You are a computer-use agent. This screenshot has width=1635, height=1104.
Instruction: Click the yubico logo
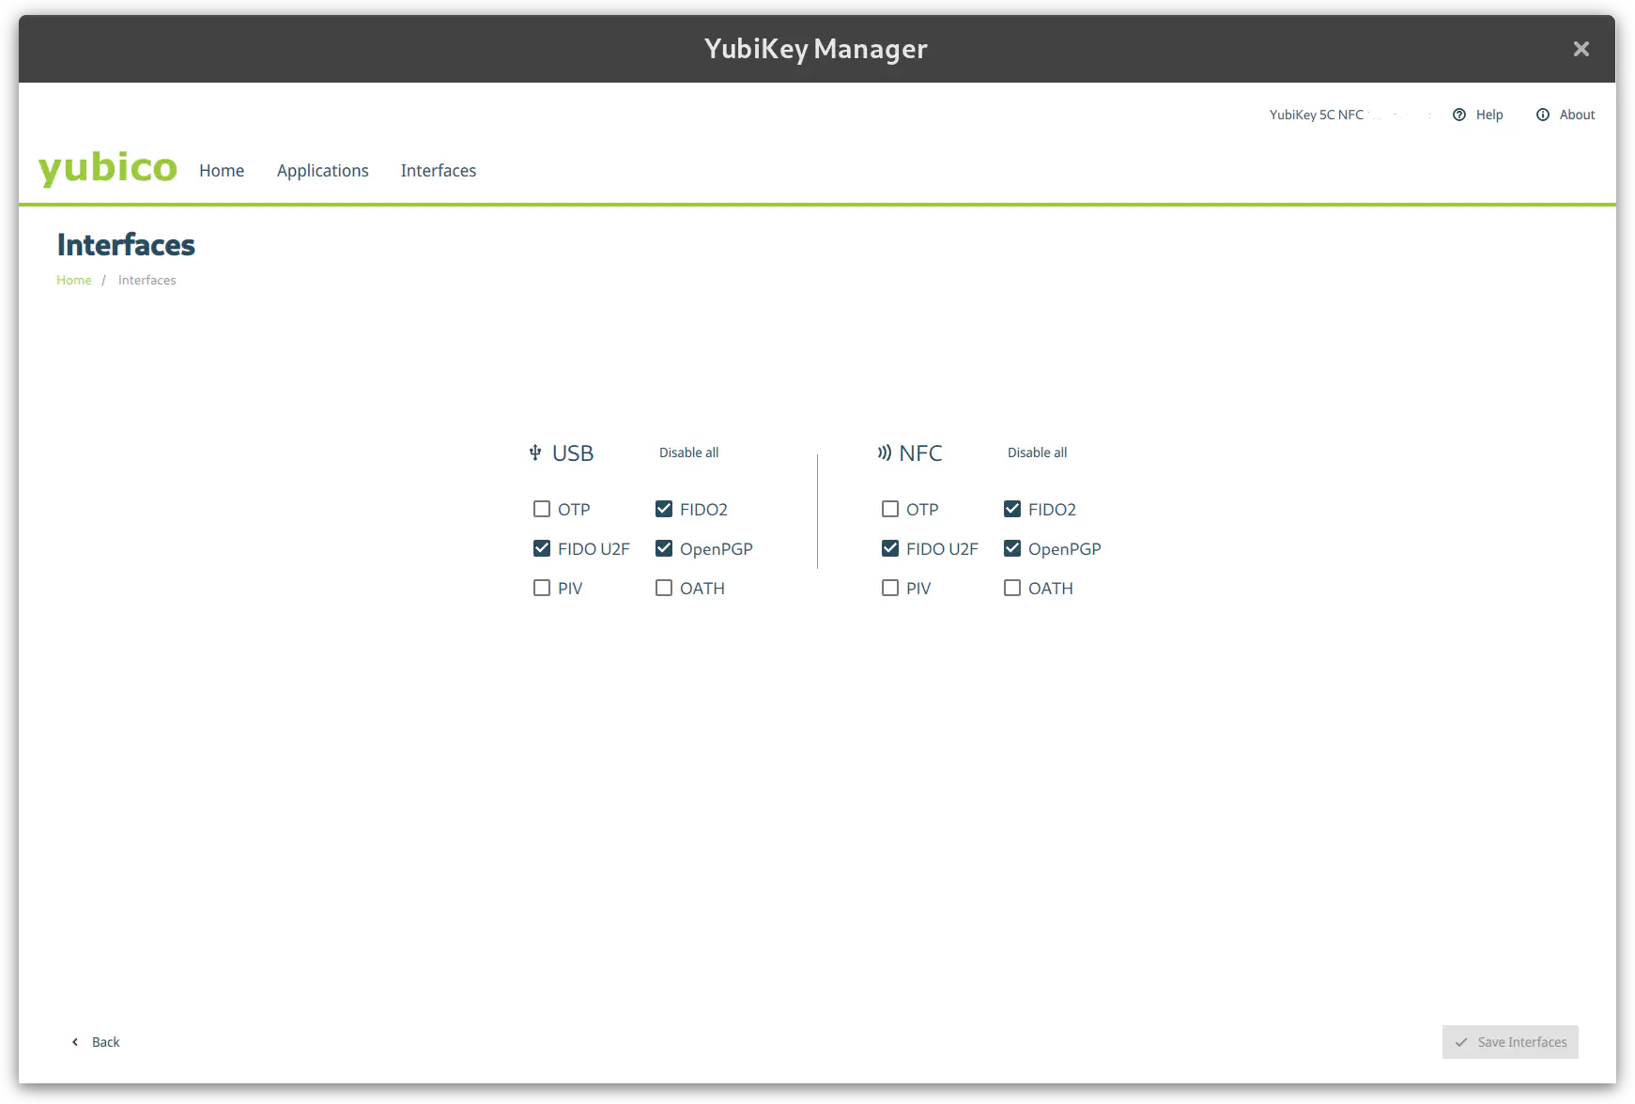[x=107, y=169]
